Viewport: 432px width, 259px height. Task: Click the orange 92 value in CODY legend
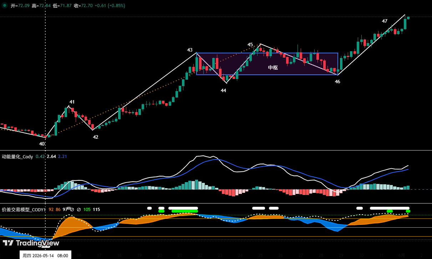tap(51, 210)
